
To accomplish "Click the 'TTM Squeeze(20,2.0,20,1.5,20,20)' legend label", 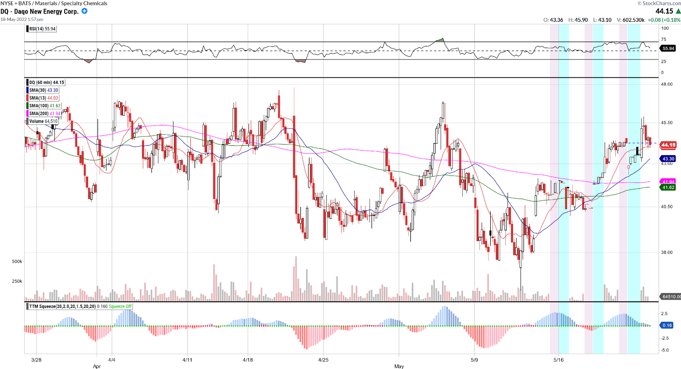I will coord(63,307).
